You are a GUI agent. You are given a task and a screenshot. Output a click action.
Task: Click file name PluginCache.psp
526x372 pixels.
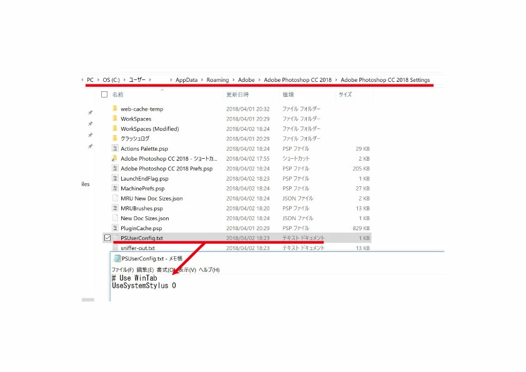click(x=141, y=228)
